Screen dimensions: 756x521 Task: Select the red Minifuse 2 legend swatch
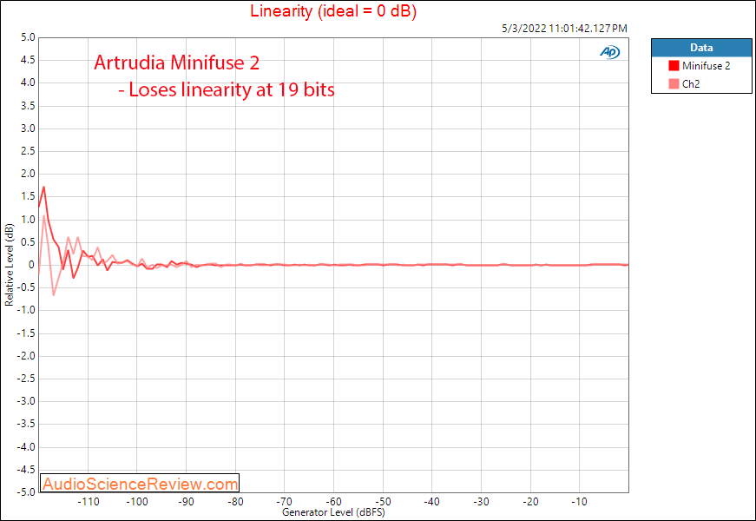click(674, 66)
